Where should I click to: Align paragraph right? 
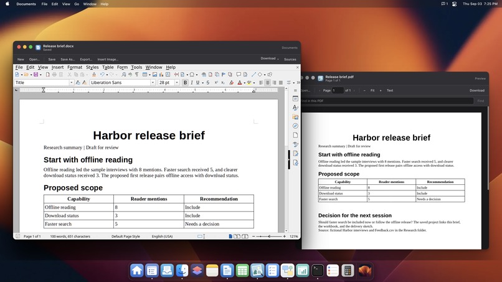tap(275, 83)
